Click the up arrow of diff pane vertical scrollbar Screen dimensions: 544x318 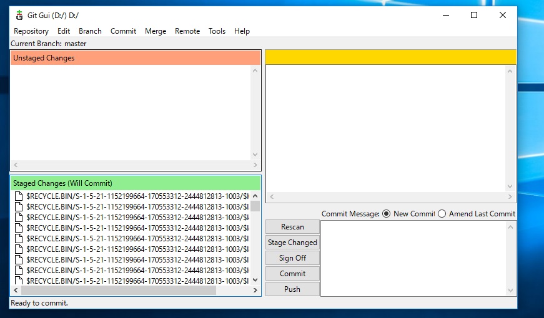tap(510, 71)
